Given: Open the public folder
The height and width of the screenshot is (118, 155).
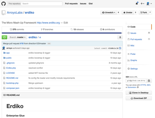Looking at the screenshot, I should pyautogui.click(x=9, y=58).
